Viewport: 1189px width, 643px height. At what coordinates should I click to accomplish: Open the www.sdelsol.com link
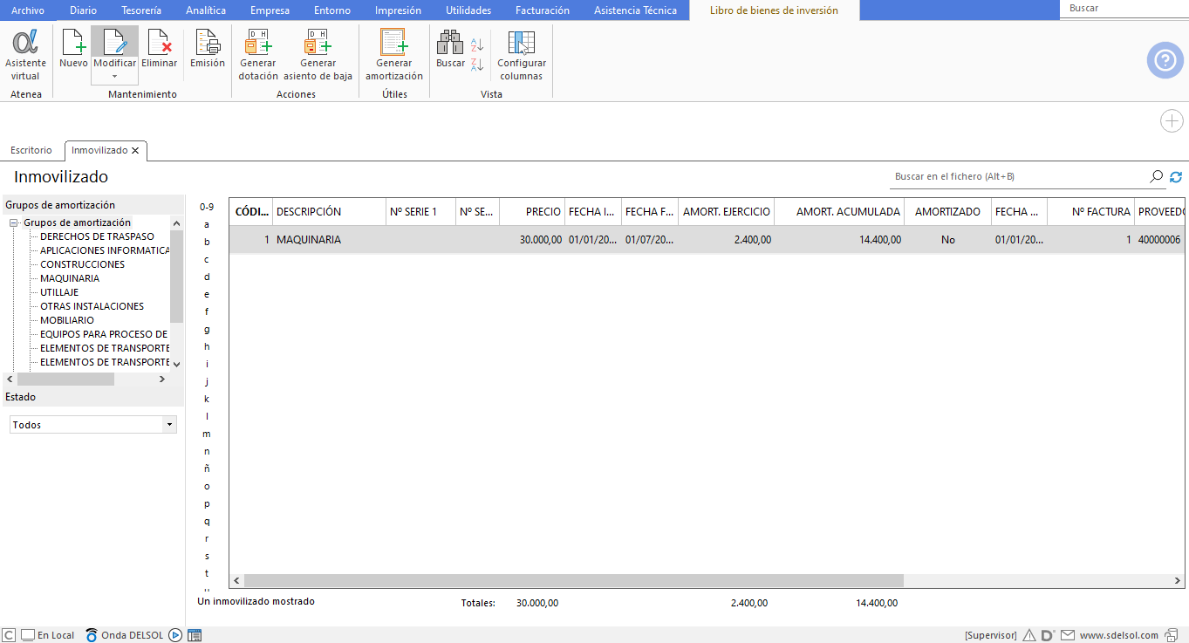click(1119, 635)
